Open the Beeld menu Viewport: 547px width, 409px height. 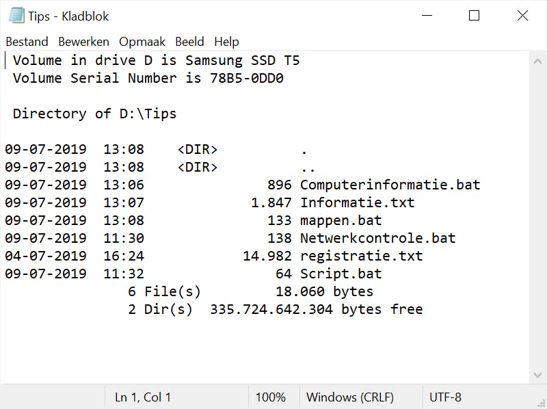tap(189, 42)
